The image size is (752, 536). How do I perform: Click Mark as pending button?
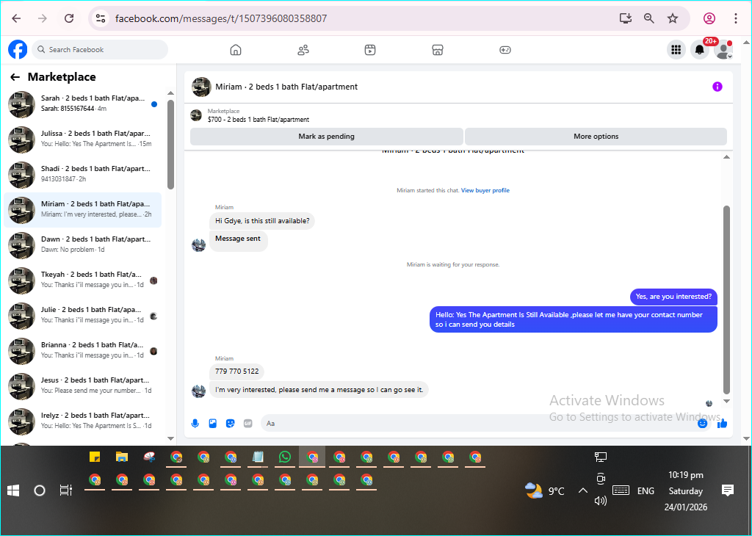[x=327, y=136]
